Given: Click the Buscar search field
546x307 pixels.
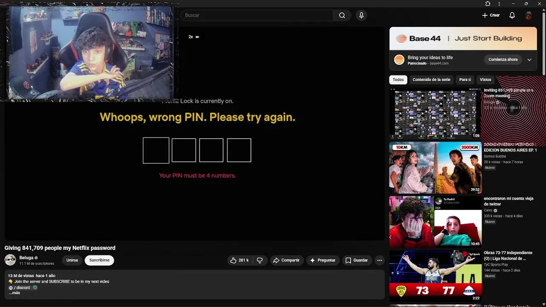Looking at the screenshot, I should pos(257,15).
